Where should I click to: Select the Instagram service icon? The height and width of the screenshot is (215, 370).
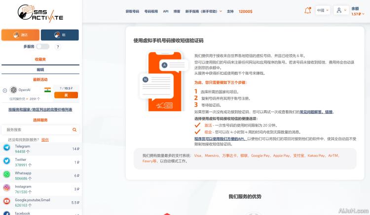click(x=7, y=188)
